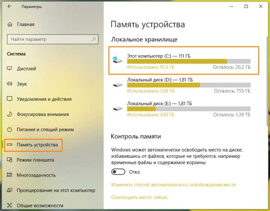The height and width of the screenshot is (211, 270).
Task: Click the Откл. toggle label
Action: pyautogui.click(x=135, y=172)
